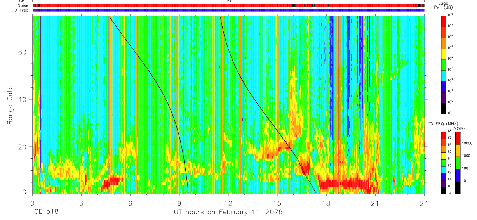Click the 'Range Gate' y-axis label
Image resolution: width=477 pixels, height=220 pixels.
click(x=9, y=105)
